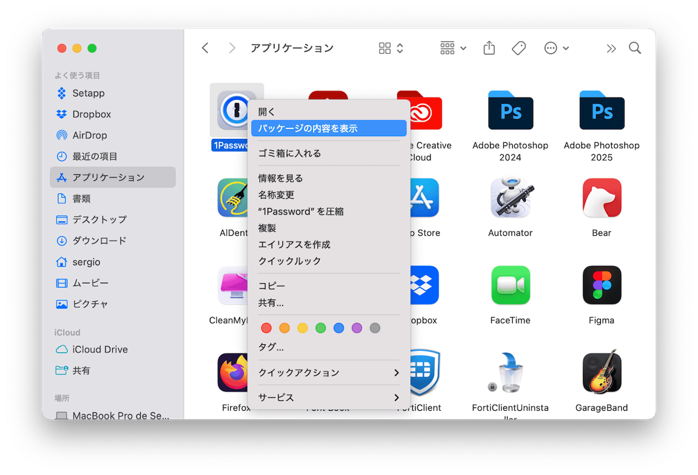The height and width of the screenshot is (475, 698).
Task: Select ゴミ箱に入れる in context menu
Action: 290,153
